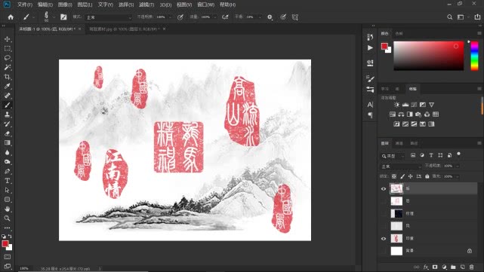484x272 pixels.
Task: Open the Actions panel play icon
Action: point(370,47)
